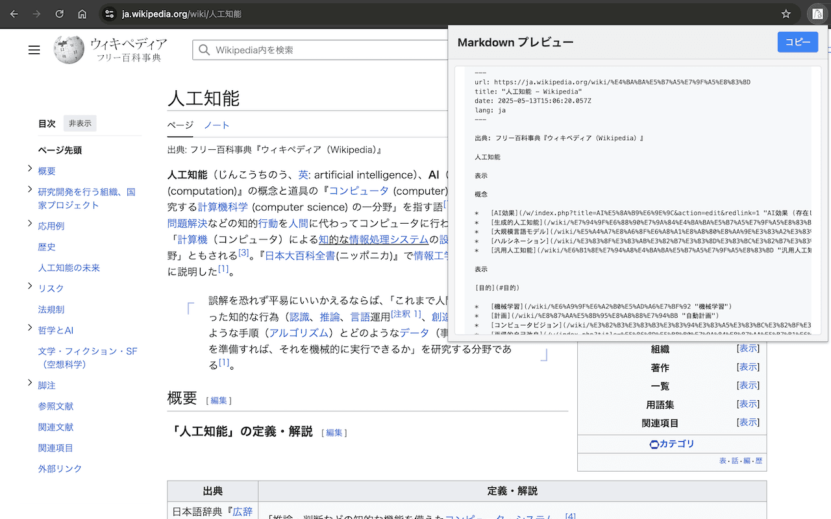This screenshot has width=831, height=519.
Task: Click the browser home icon
Action: coord(82,14)
